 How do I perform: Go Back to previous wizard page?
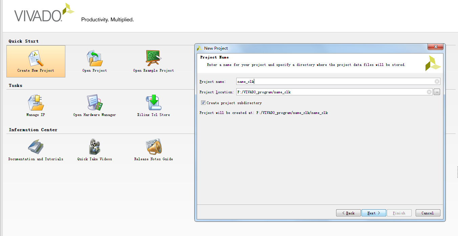tap(348, 213)
